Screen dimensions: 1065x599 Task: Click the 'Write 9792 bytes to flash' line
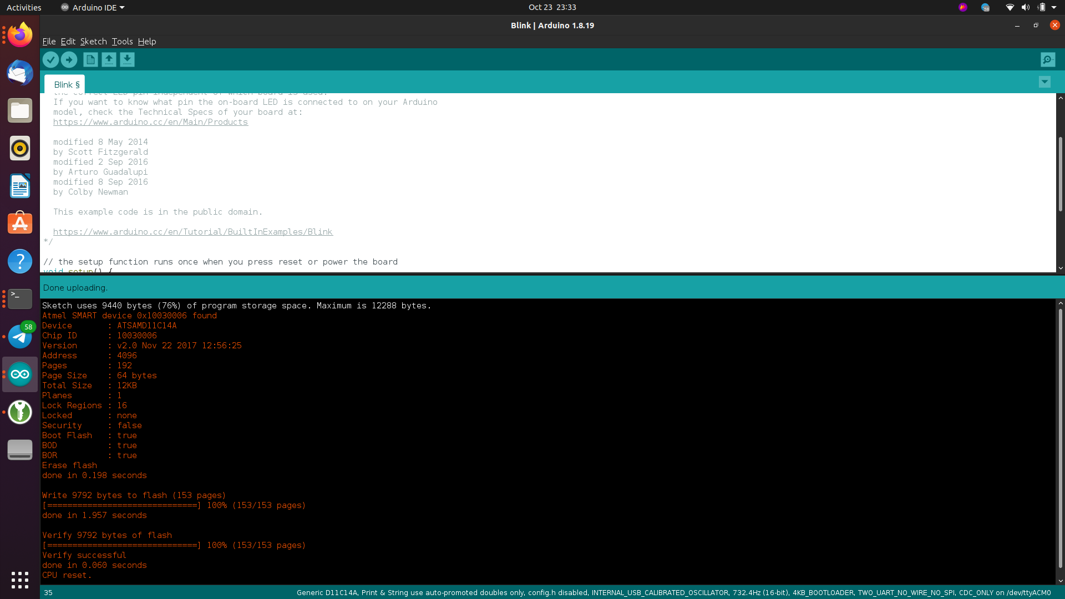pyautogui.click(x=134, y=495)
